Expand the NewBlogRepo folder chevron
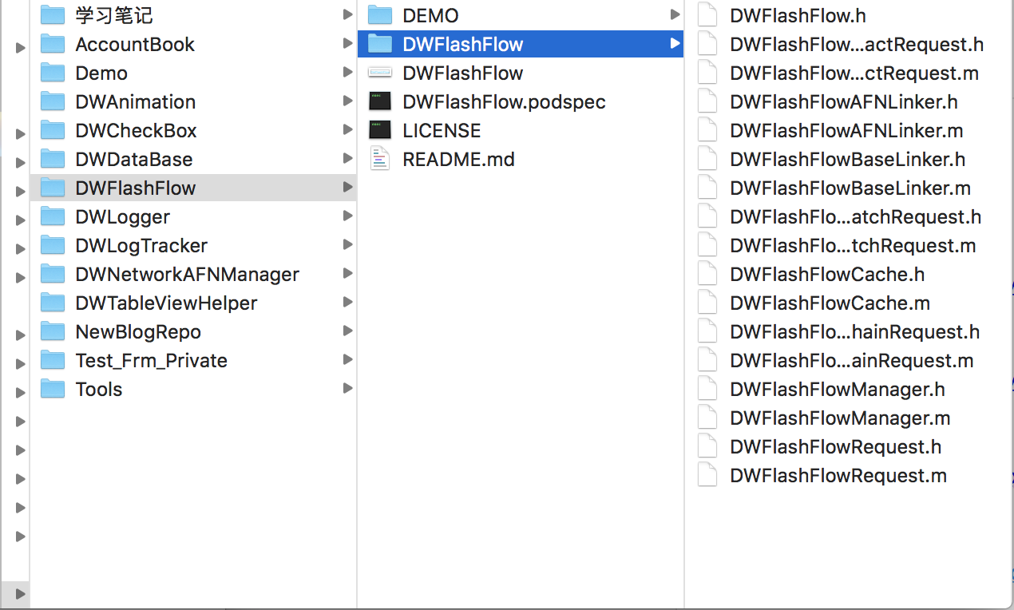The width and height of the screenshot is (1014, 610). tap(347, 331)
